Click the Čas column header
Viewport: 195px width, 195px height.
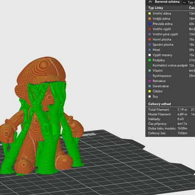pyautogui.click(x=192, y=8)
